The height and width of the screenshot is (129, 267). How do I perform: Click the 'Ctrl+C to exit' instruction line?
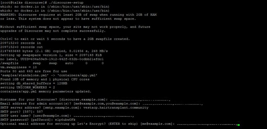click(65, 39)
